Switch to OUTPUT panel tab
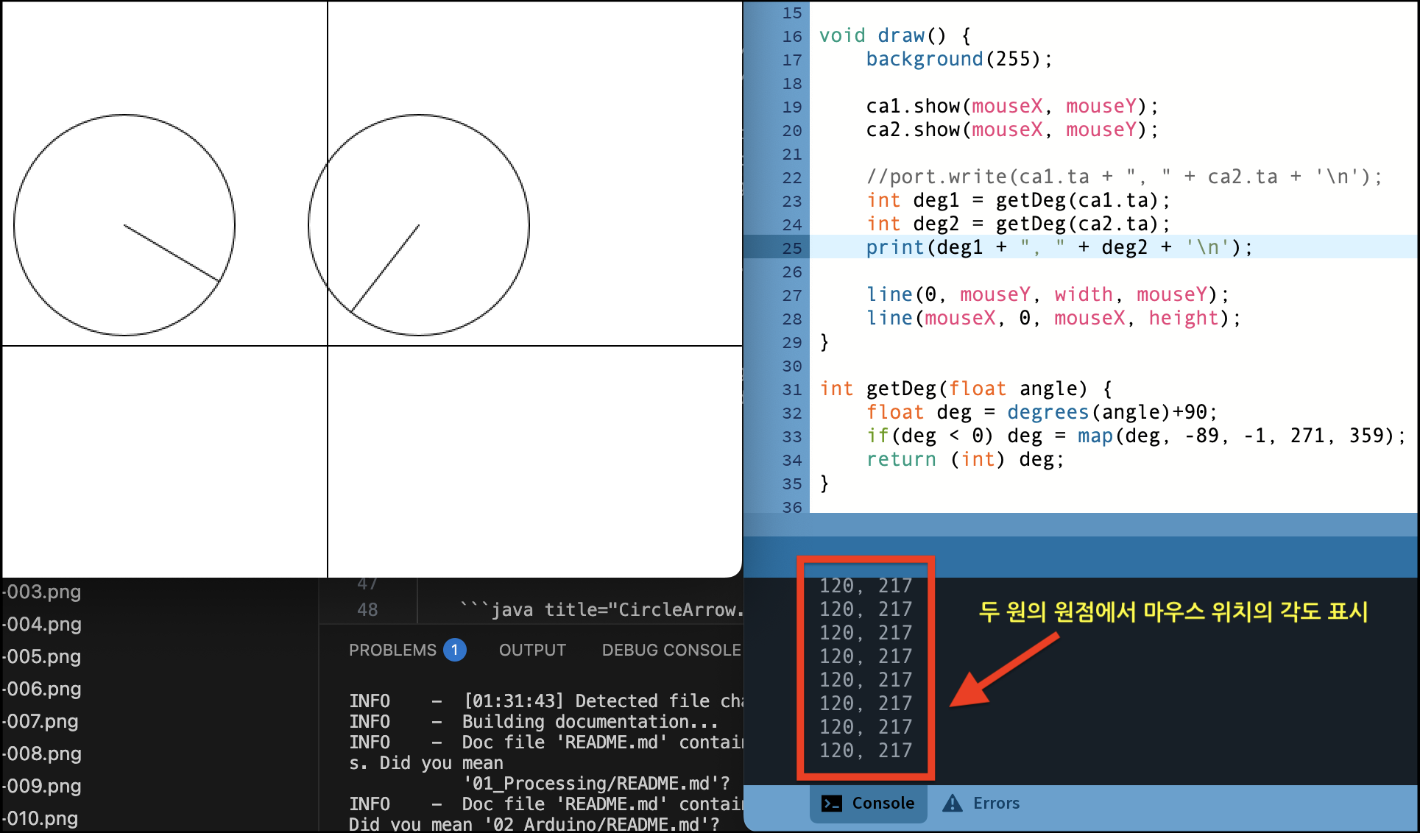Viewport: 1420px width, 833px height. tap(532, 650)
